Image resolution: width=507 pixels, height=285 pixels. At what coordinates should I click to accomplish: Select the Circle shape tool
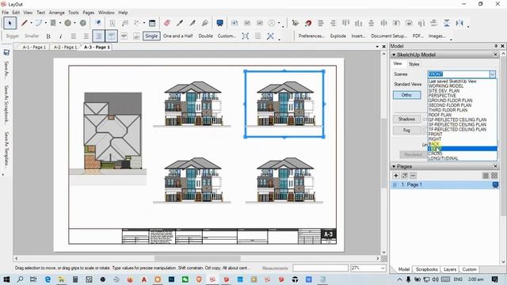[x=67, y=23]
